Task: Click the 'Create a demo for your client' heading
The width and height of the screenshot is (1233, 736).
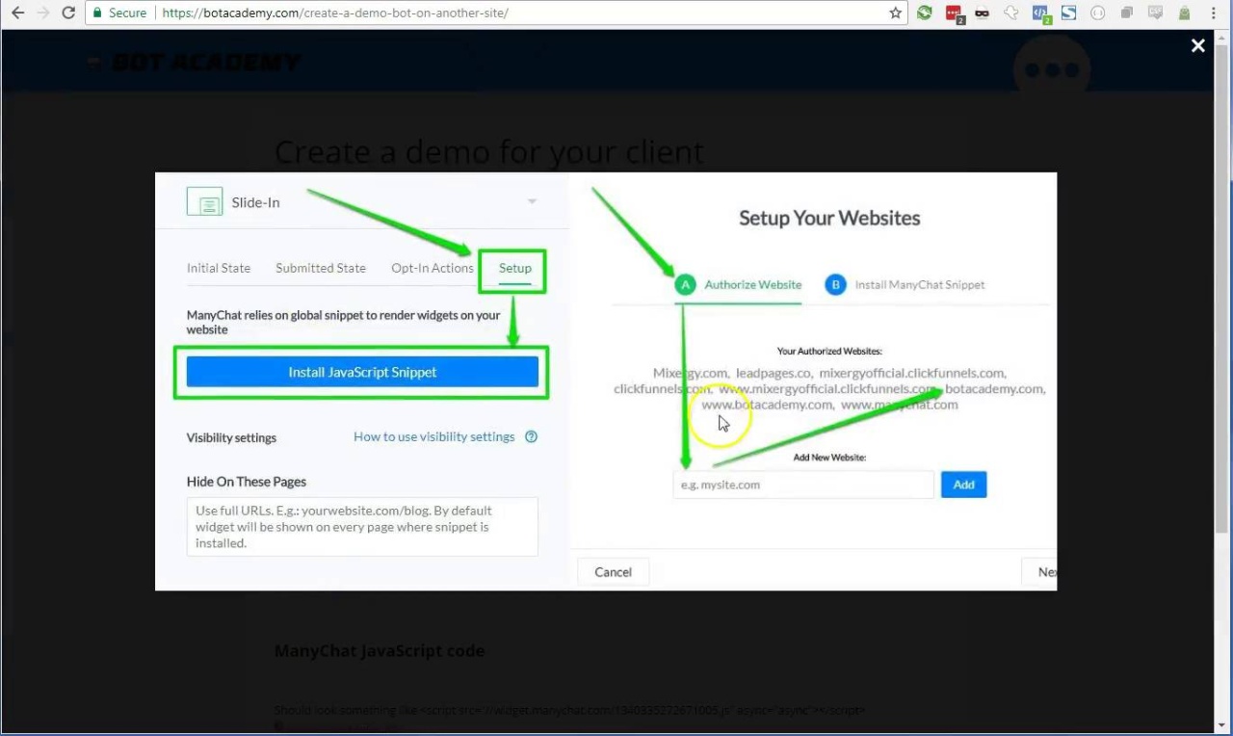Action: tap(489, 151)
